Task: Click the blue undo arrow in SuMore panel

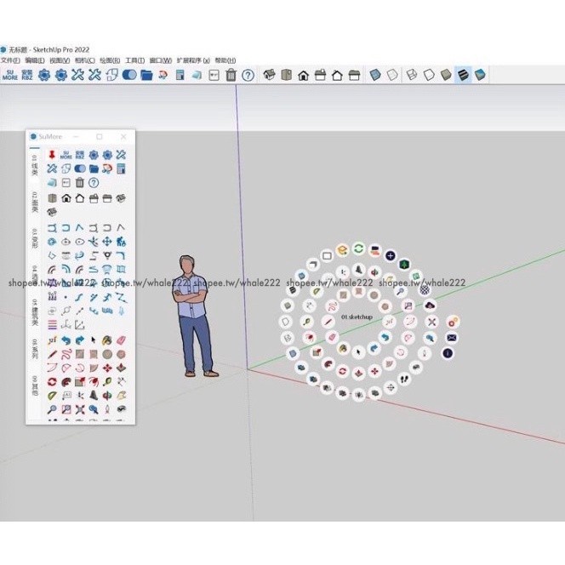Action: pyautogui.click(x=66, y=340)
